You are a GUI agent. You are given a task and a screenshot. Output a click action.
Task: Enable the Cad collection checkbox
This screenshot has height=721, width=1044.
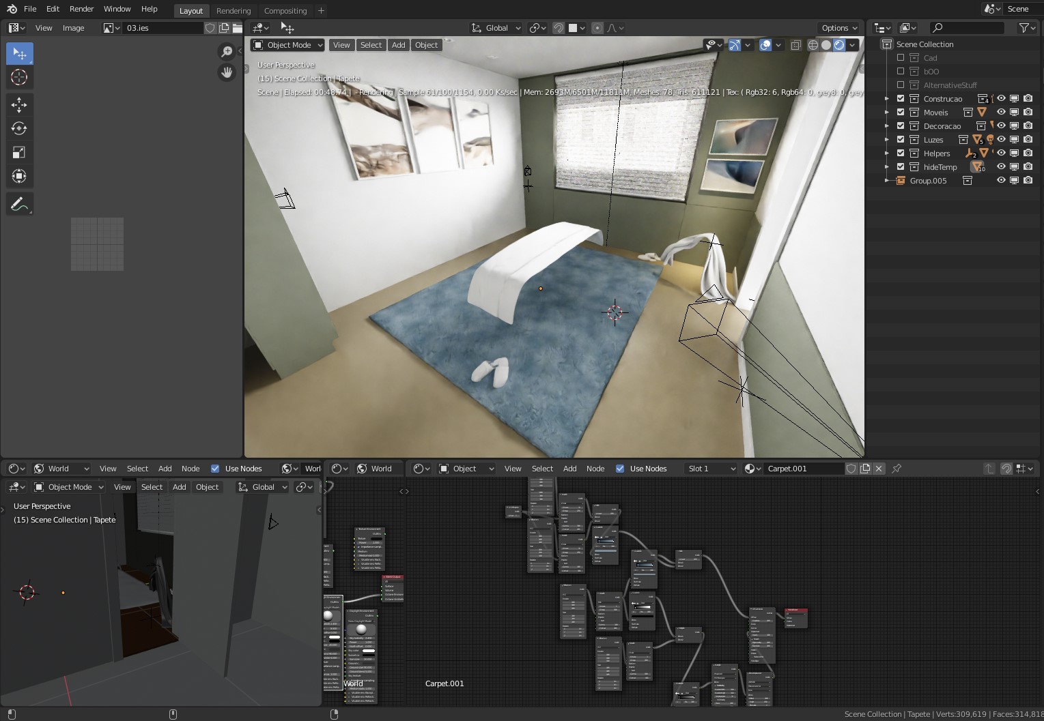point(900,57)
